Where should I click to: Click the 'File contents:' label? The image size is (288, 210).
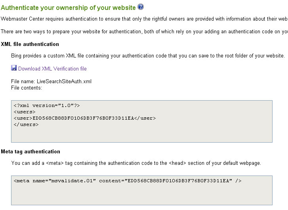point(27,88)
